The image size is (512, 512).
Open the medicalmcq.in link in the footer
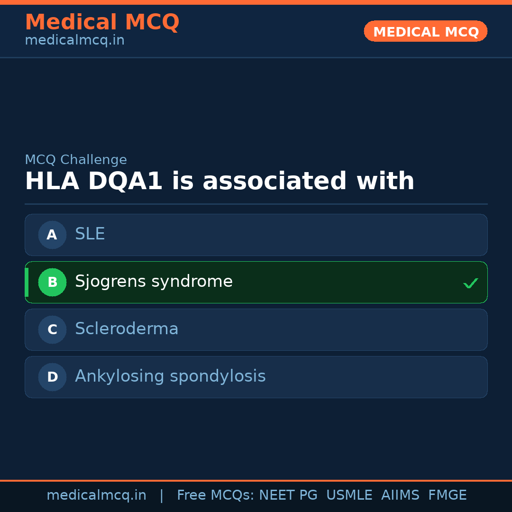[x=96, y=495]
